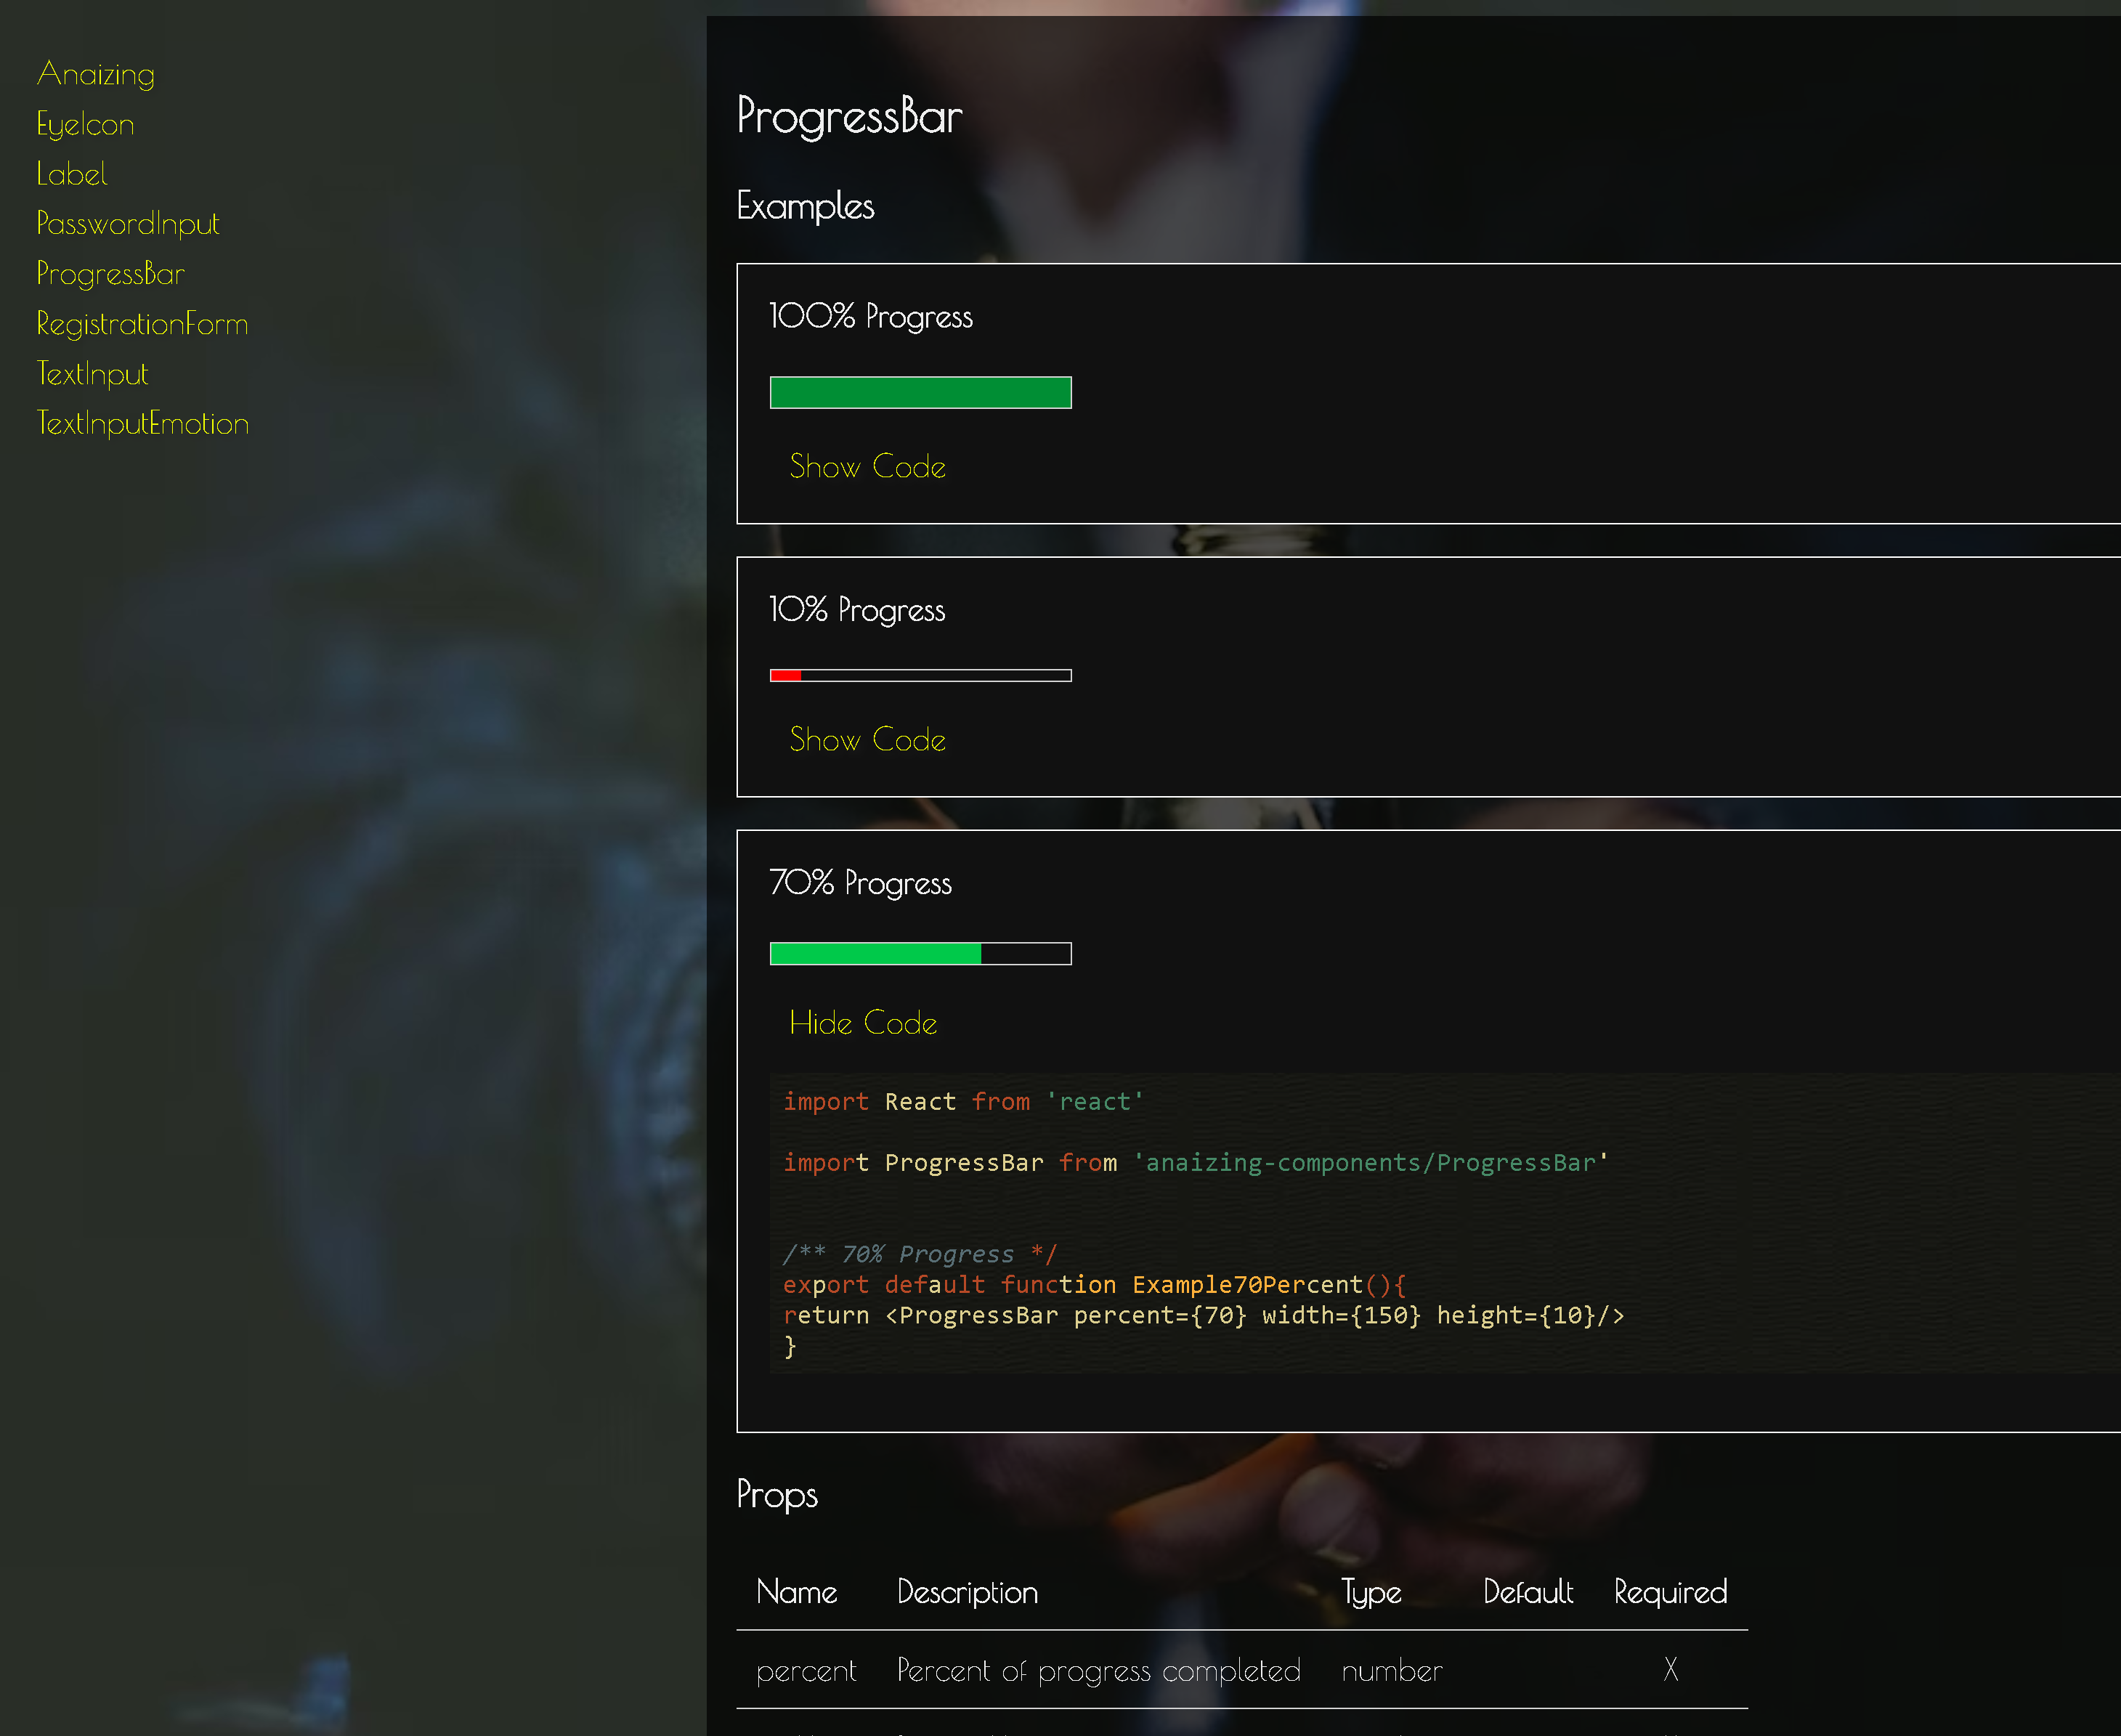Click the green 100% progress bar
The image size is (2121, 1736).
(920, 393)
